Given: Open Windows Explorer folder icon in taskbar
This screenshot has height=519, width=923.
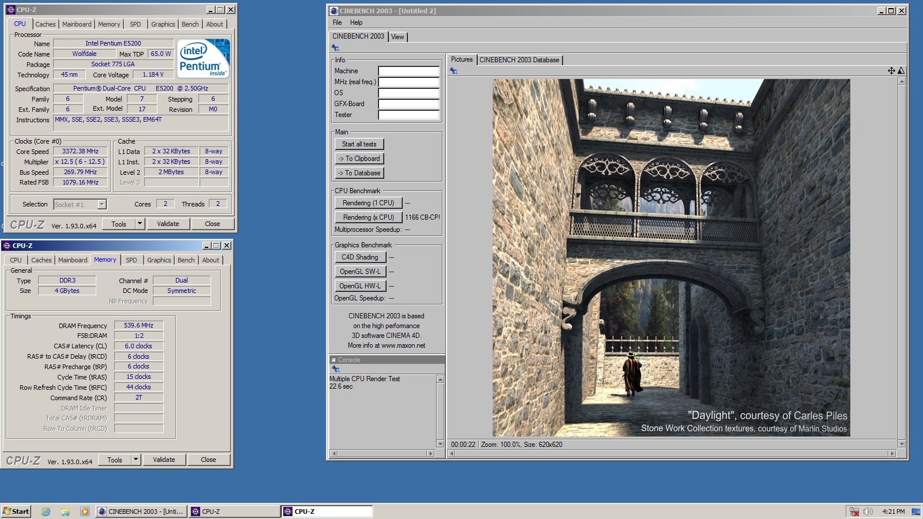Looking at the screenshot, I should (65, 512).
